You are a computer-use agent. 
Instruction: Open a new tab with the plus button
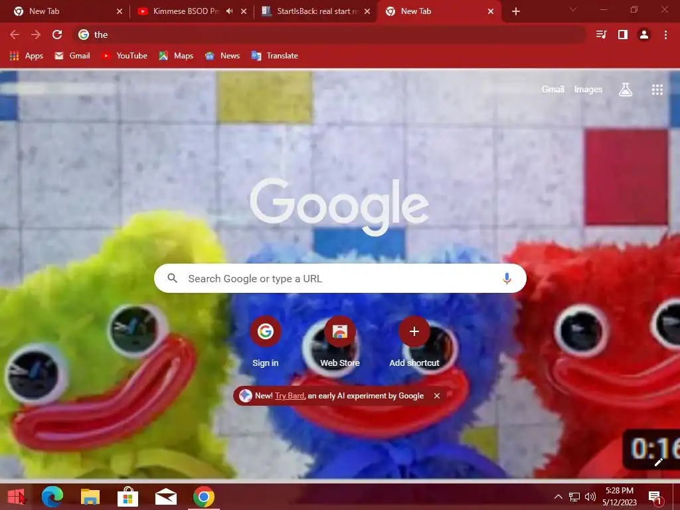[515, 11]
